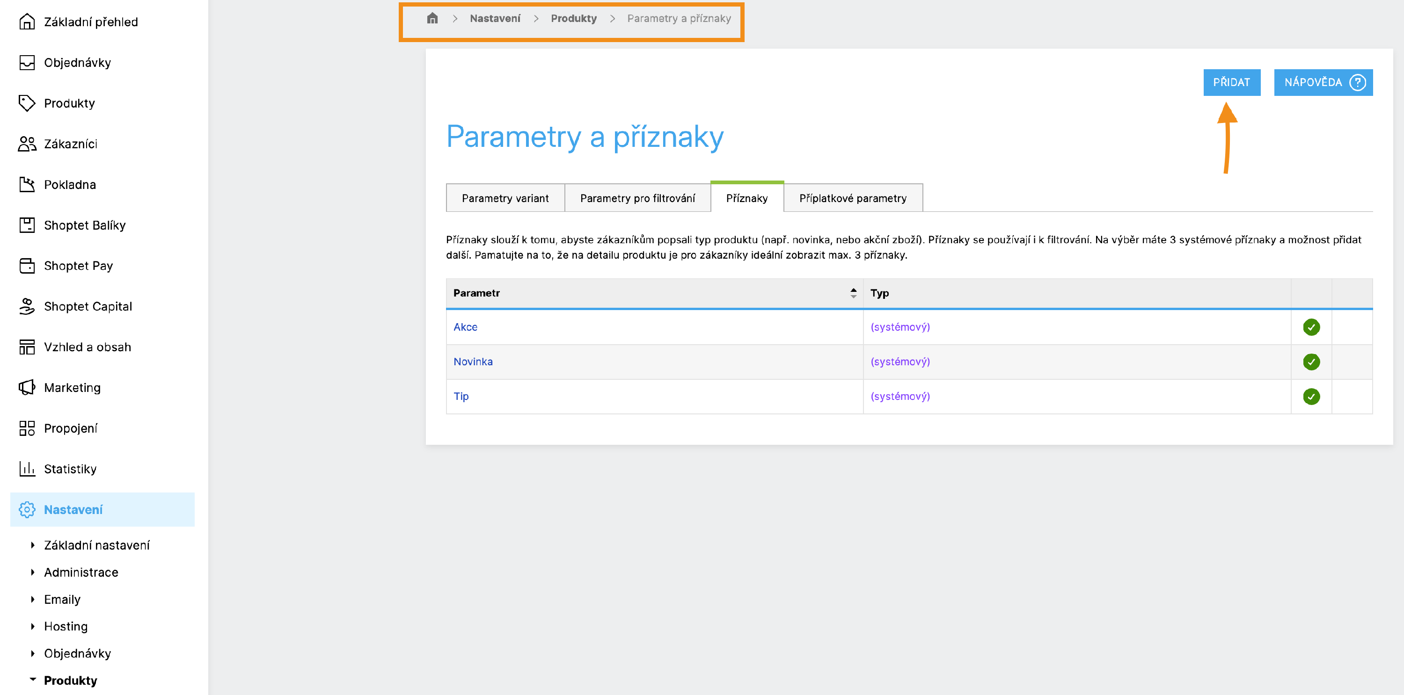Click the PŘIDAT button

coord(1231,82)
